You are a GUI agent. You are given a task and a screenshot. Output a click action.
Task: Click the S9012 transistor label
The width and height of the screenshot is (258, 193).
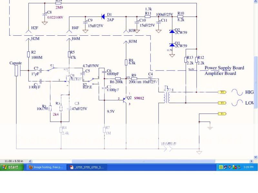(139, 98)
